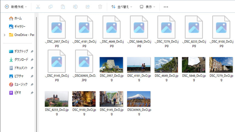Screen dimensions: 235x132
Task: Select DSC_4649_DxO.jpg palm trees thumbnail
Action: tap(166, 65)
